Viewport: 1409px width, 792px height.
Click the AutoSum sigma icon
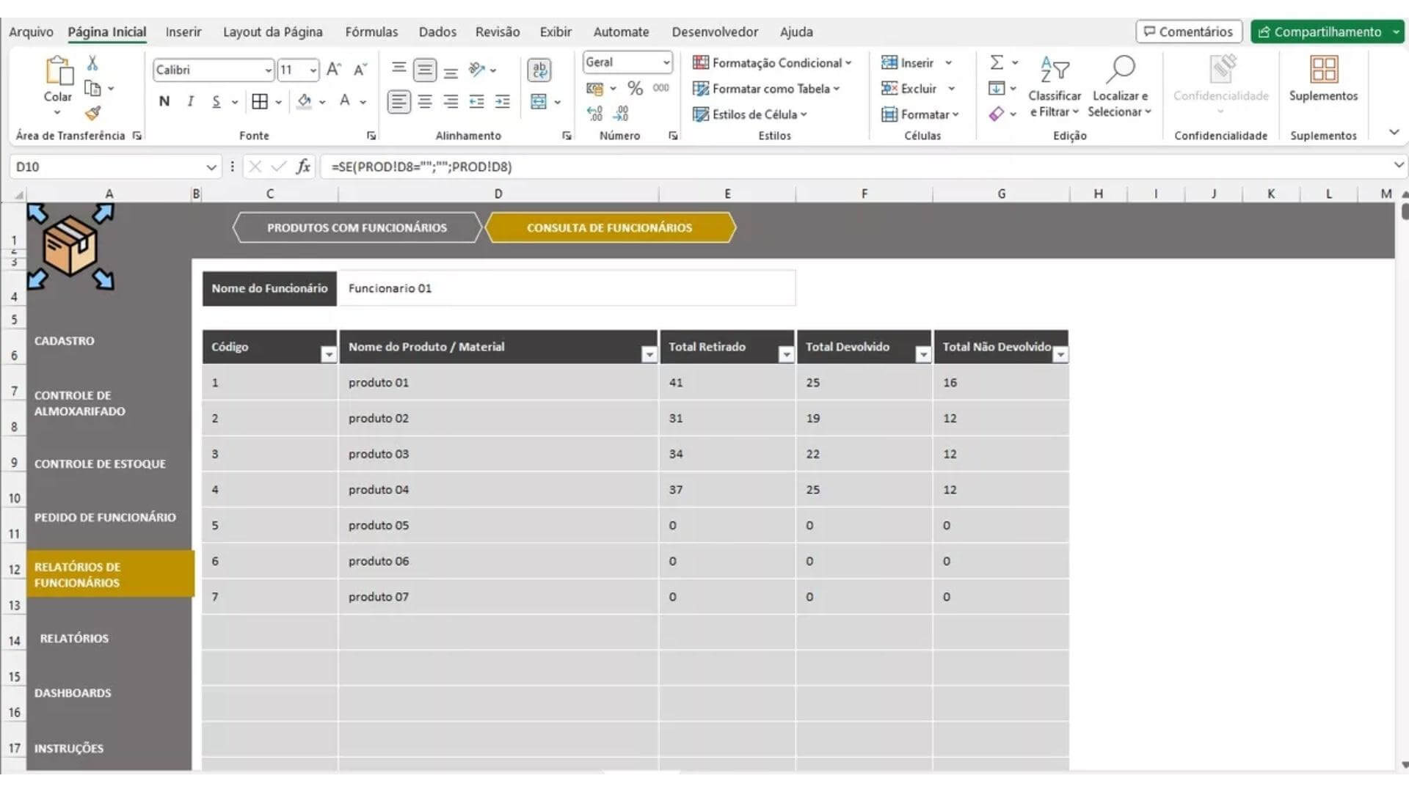pos(996,63)
